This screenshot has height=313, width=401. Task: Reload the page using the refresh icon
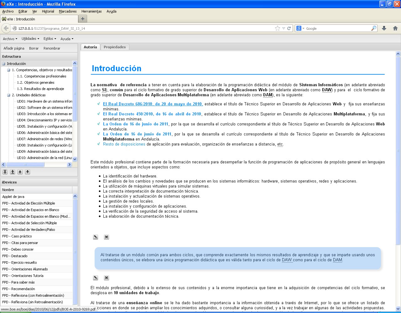point(289,28)
